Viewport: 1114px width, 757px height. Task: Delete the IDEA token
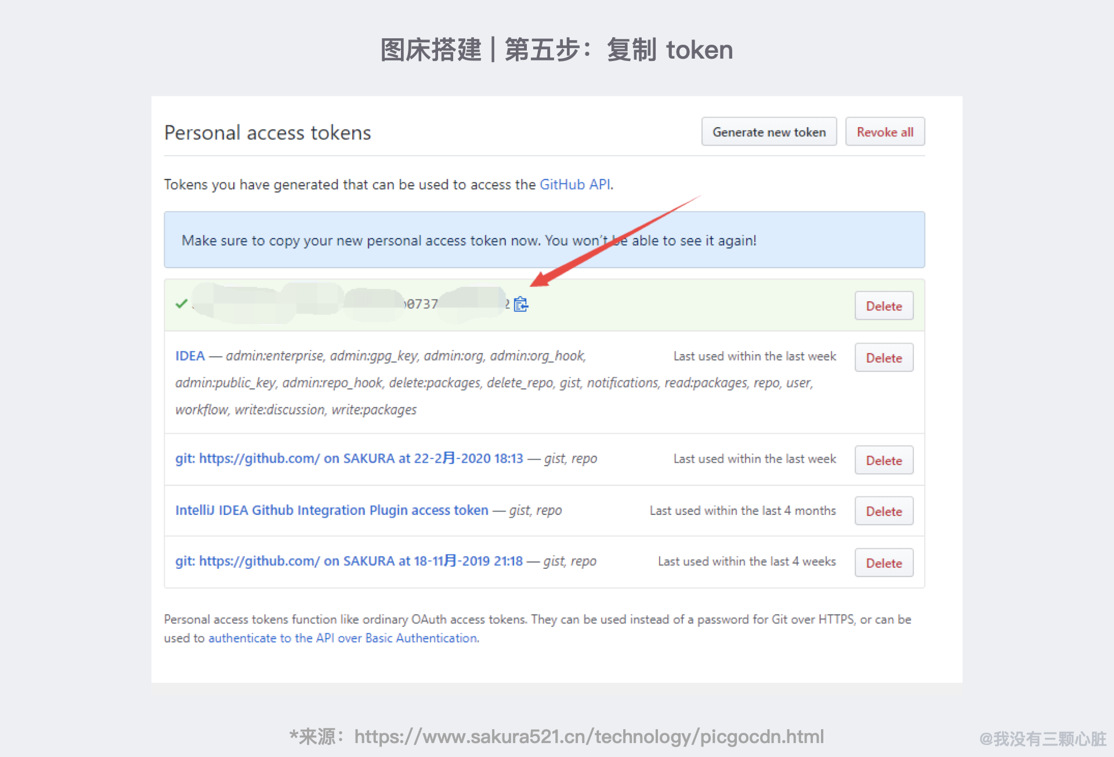tap(883, 358)
